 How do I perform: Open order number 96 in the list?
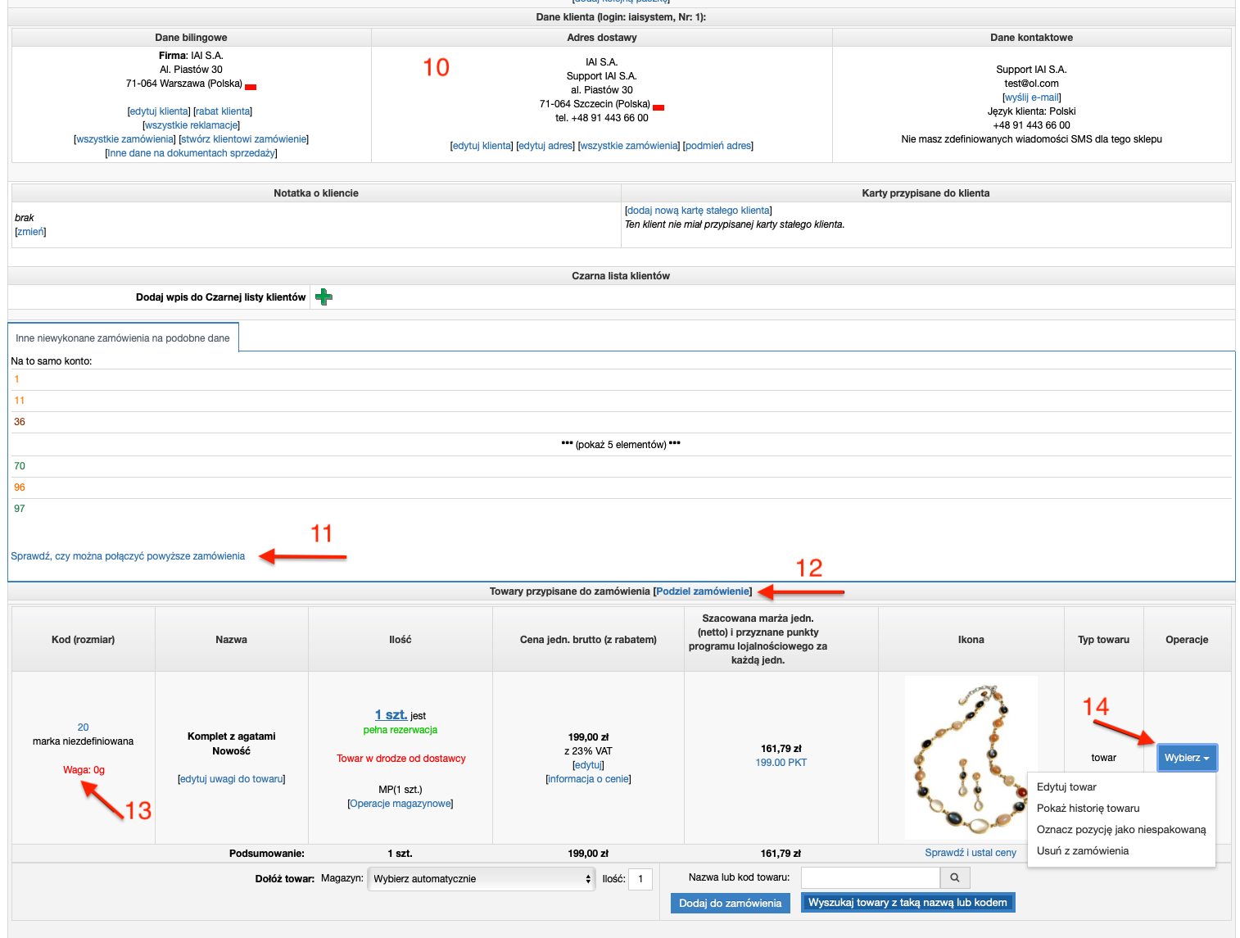point(20,487)
